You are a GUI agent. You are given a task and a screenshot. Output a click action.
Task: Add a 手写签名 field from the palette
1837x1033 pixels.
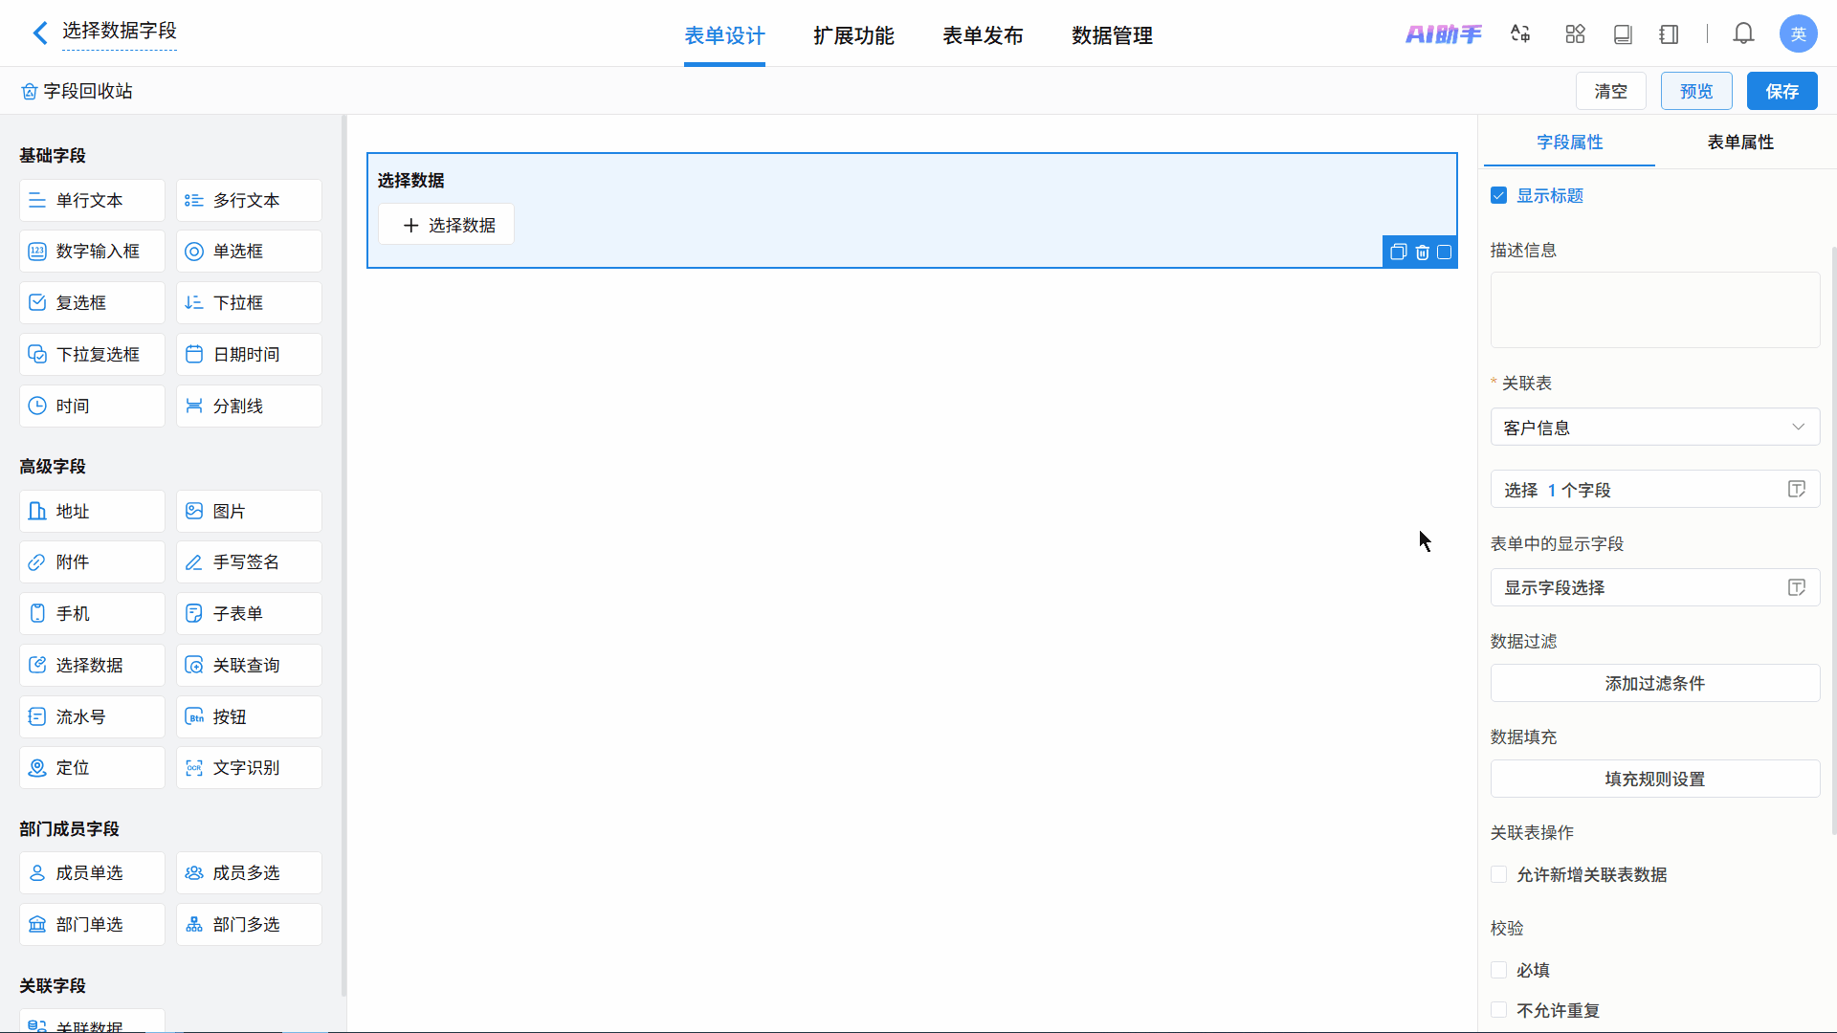[249, 562]
